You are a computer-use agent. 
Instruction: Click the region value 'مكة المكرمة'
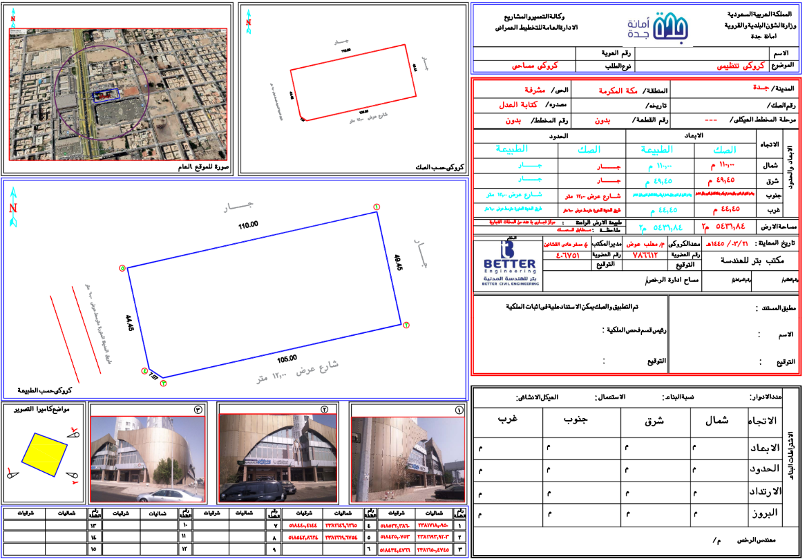click(x=618, y=91)
